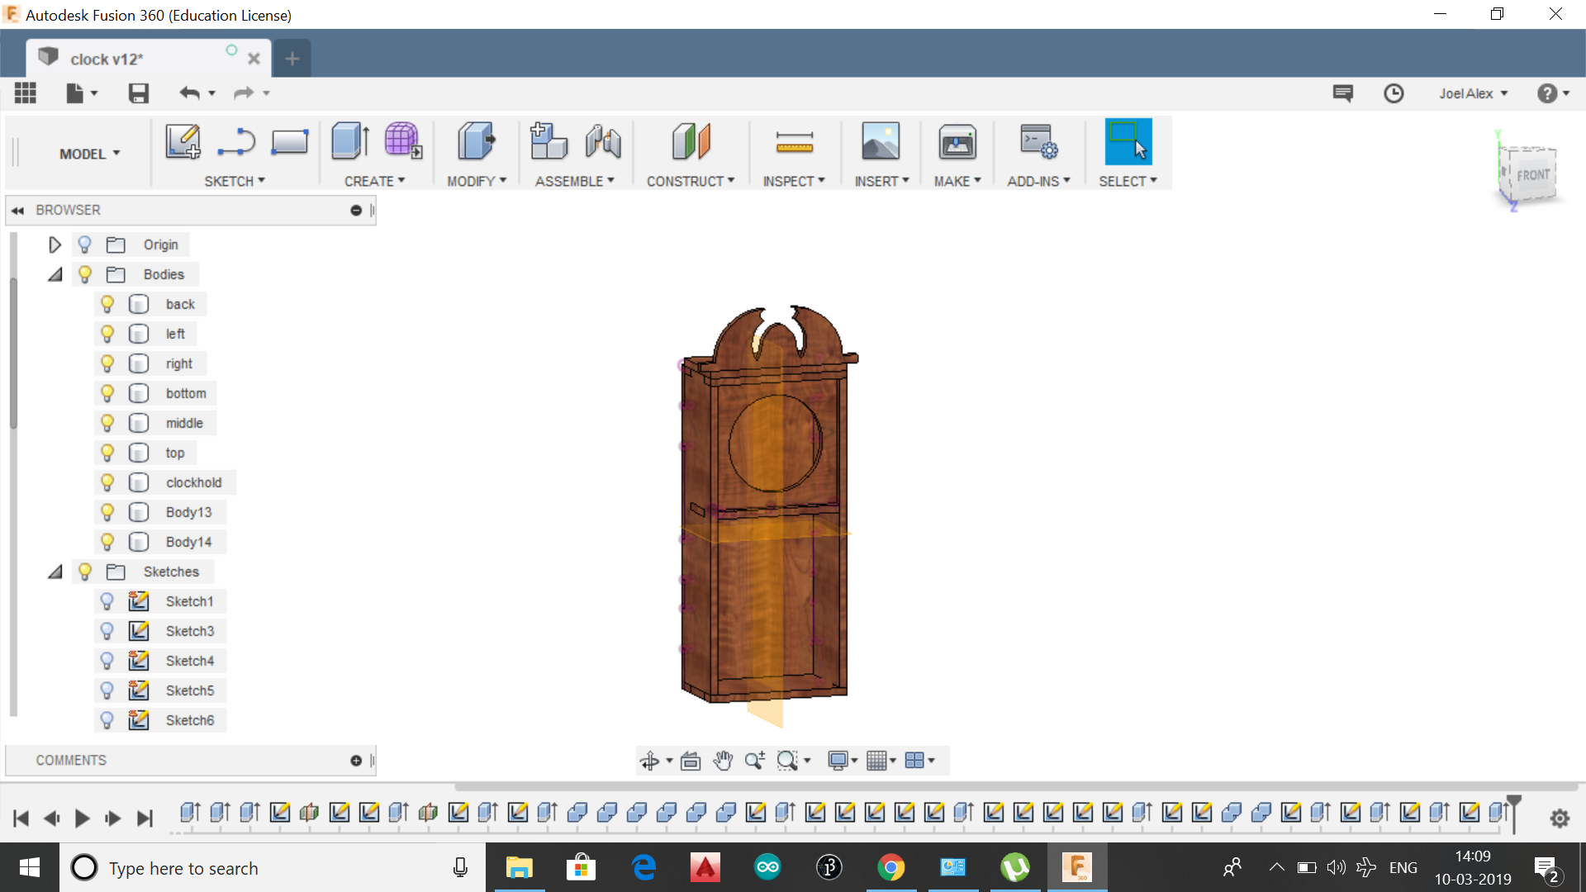The image size is (1586, 892).
Task: Click the Job Status clock icon
Action: click(x=1394, y=93)
